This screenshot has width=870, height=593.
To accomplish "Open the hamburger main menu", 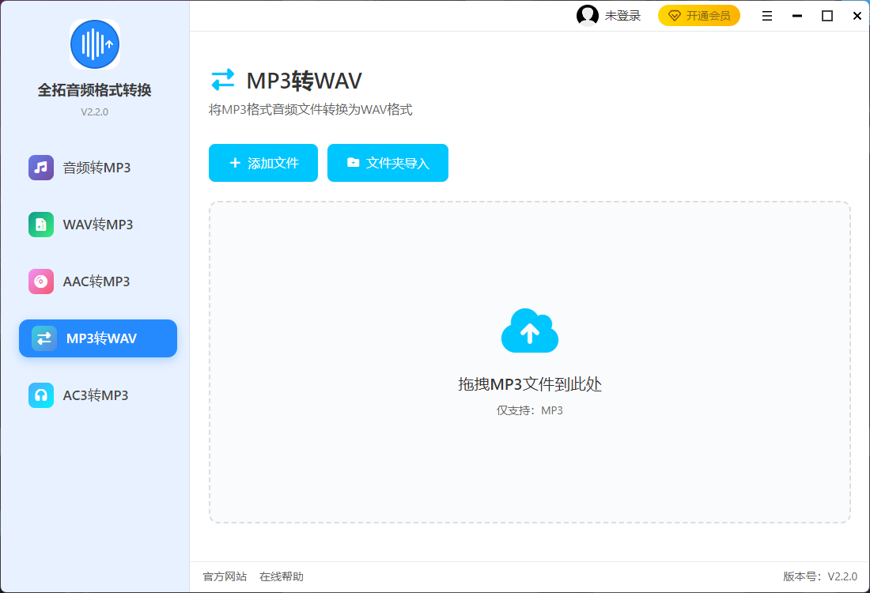I will [767, 16].
